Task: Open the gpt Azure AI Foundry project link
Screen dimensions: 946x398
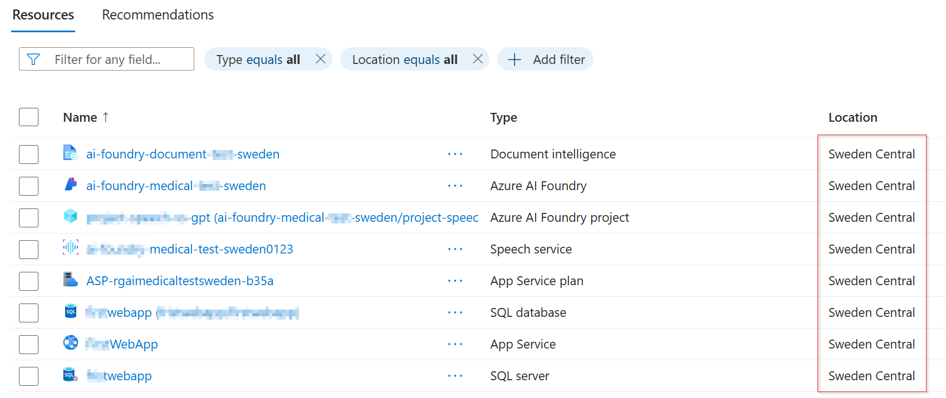Action: [282, 217]
